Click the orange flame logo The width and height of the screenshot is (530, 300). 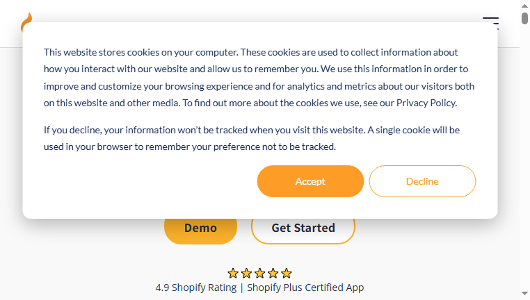click(x=26, y=22)
